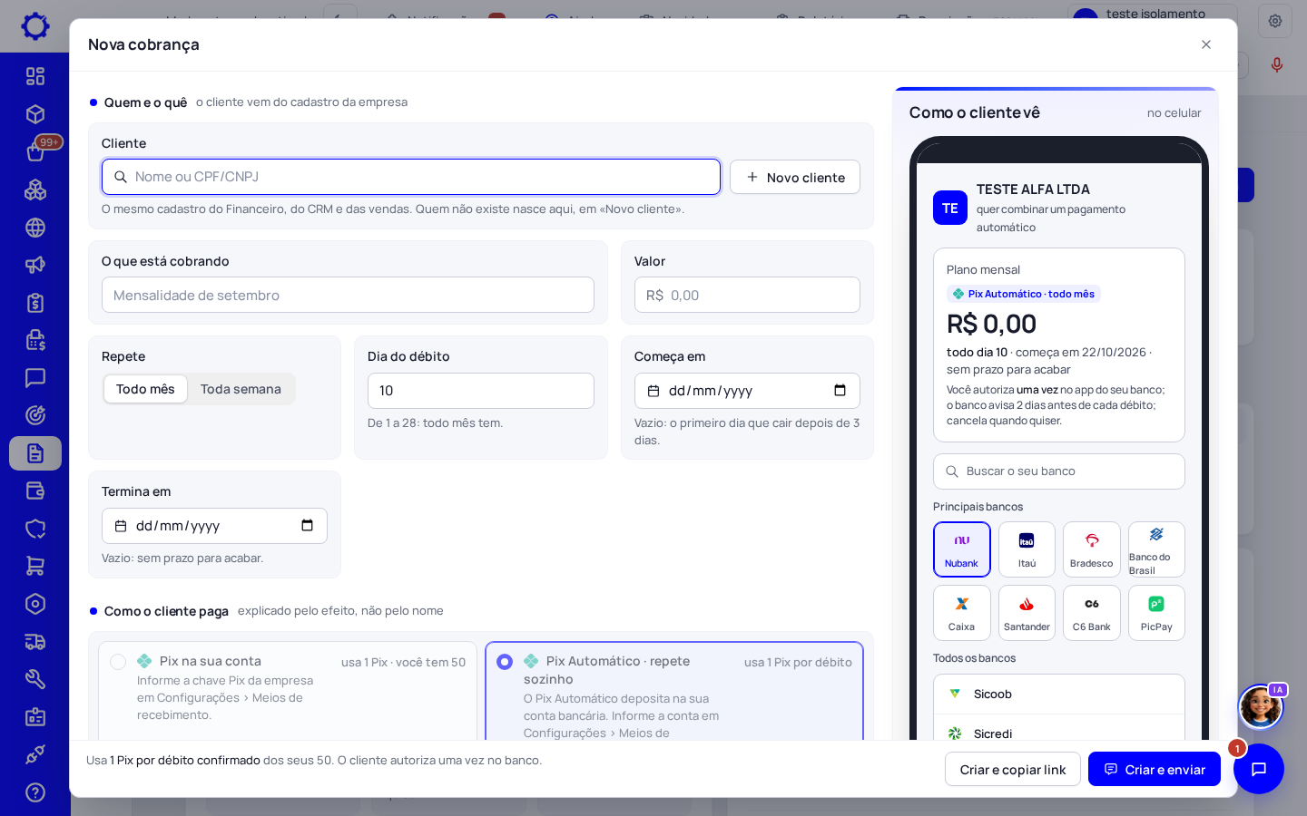Select the Pix na sua conta radio button
1307x816 pixels.
pyautogui.click(x=118, y=662)
